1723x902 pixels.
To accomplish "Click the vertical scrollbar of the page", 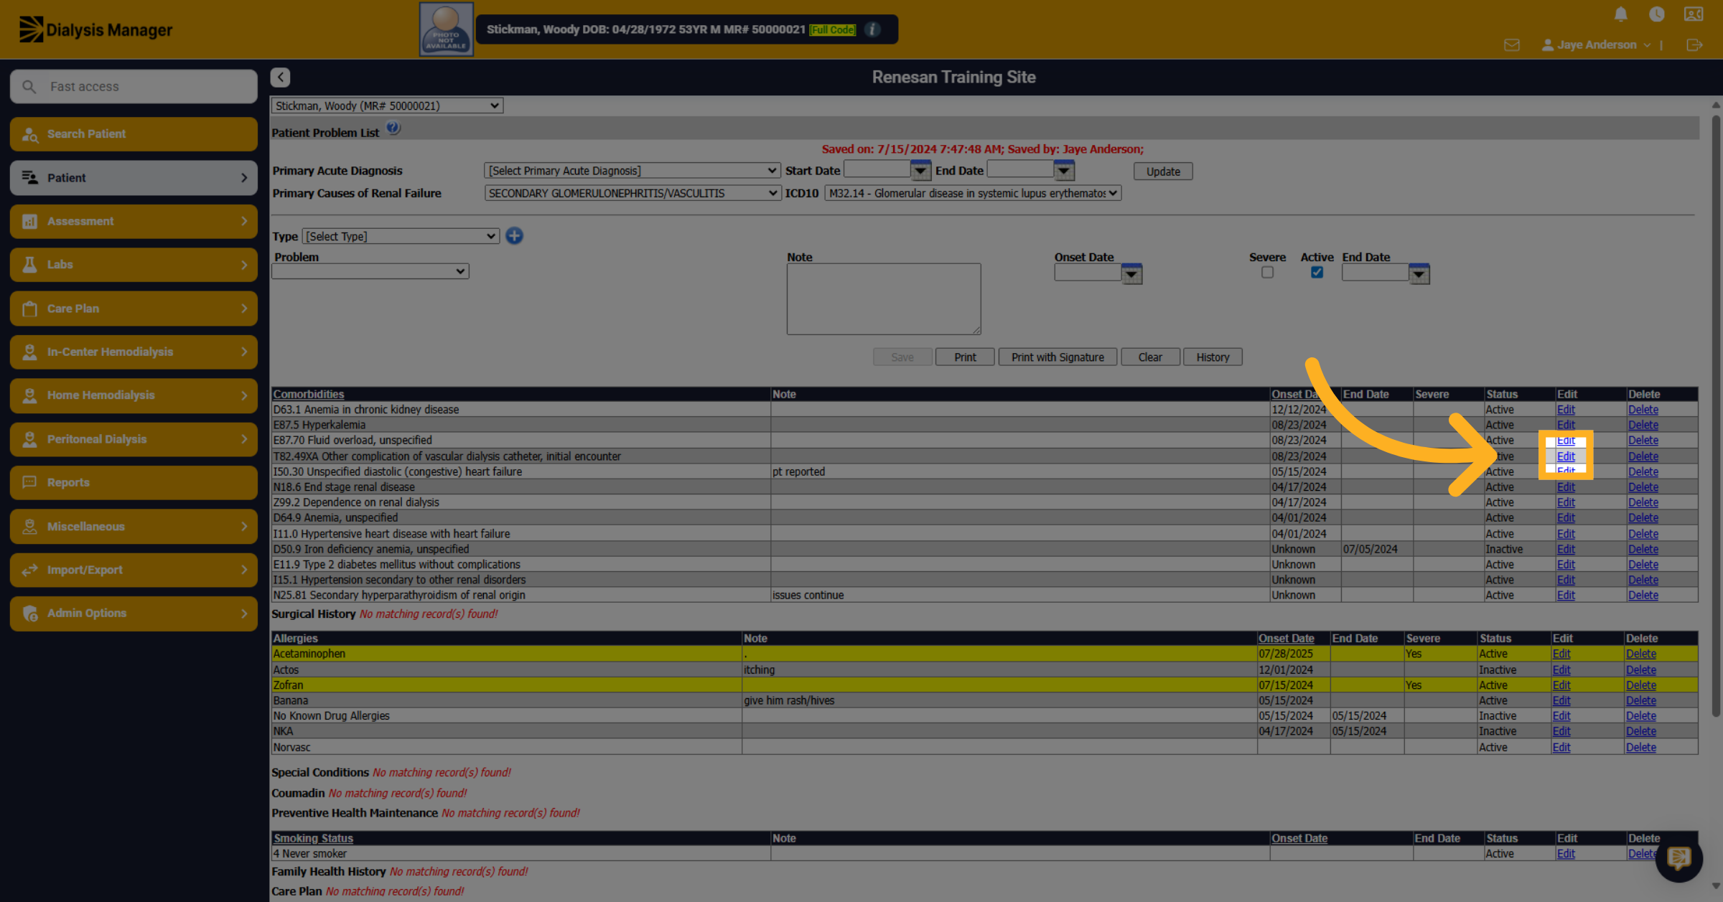I will pyautogui.click(x=1716, y=416).
